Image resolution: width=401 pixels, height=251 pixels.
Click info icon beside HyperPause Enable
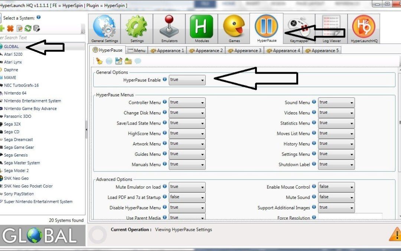point(164,80)
